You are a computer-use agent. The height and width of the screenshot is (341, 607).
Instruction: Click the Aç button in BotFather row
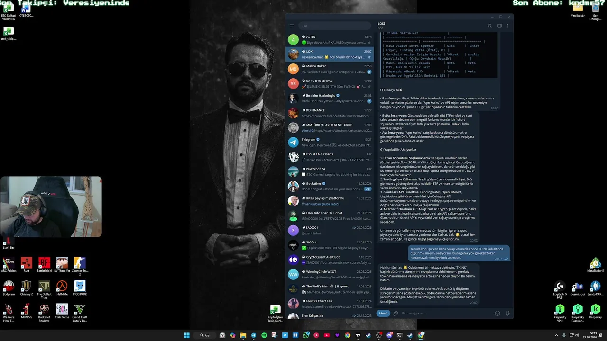(x=367, y=189)
